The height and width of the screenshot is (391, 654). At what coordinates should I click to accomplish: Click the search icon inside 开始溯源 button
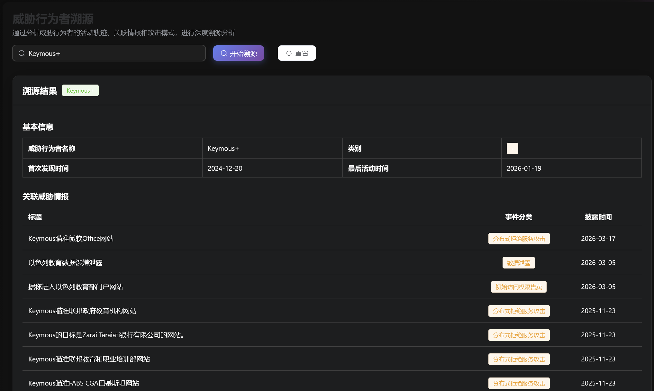click(224, 53)
